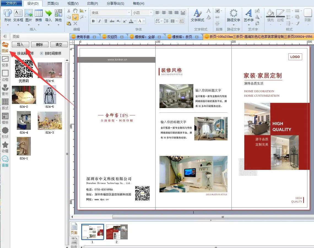Image resolution: width=314 pixels, height=248 pixels.
Task: Select 按时间排序 sort by time option
Action: pos(42,53)
